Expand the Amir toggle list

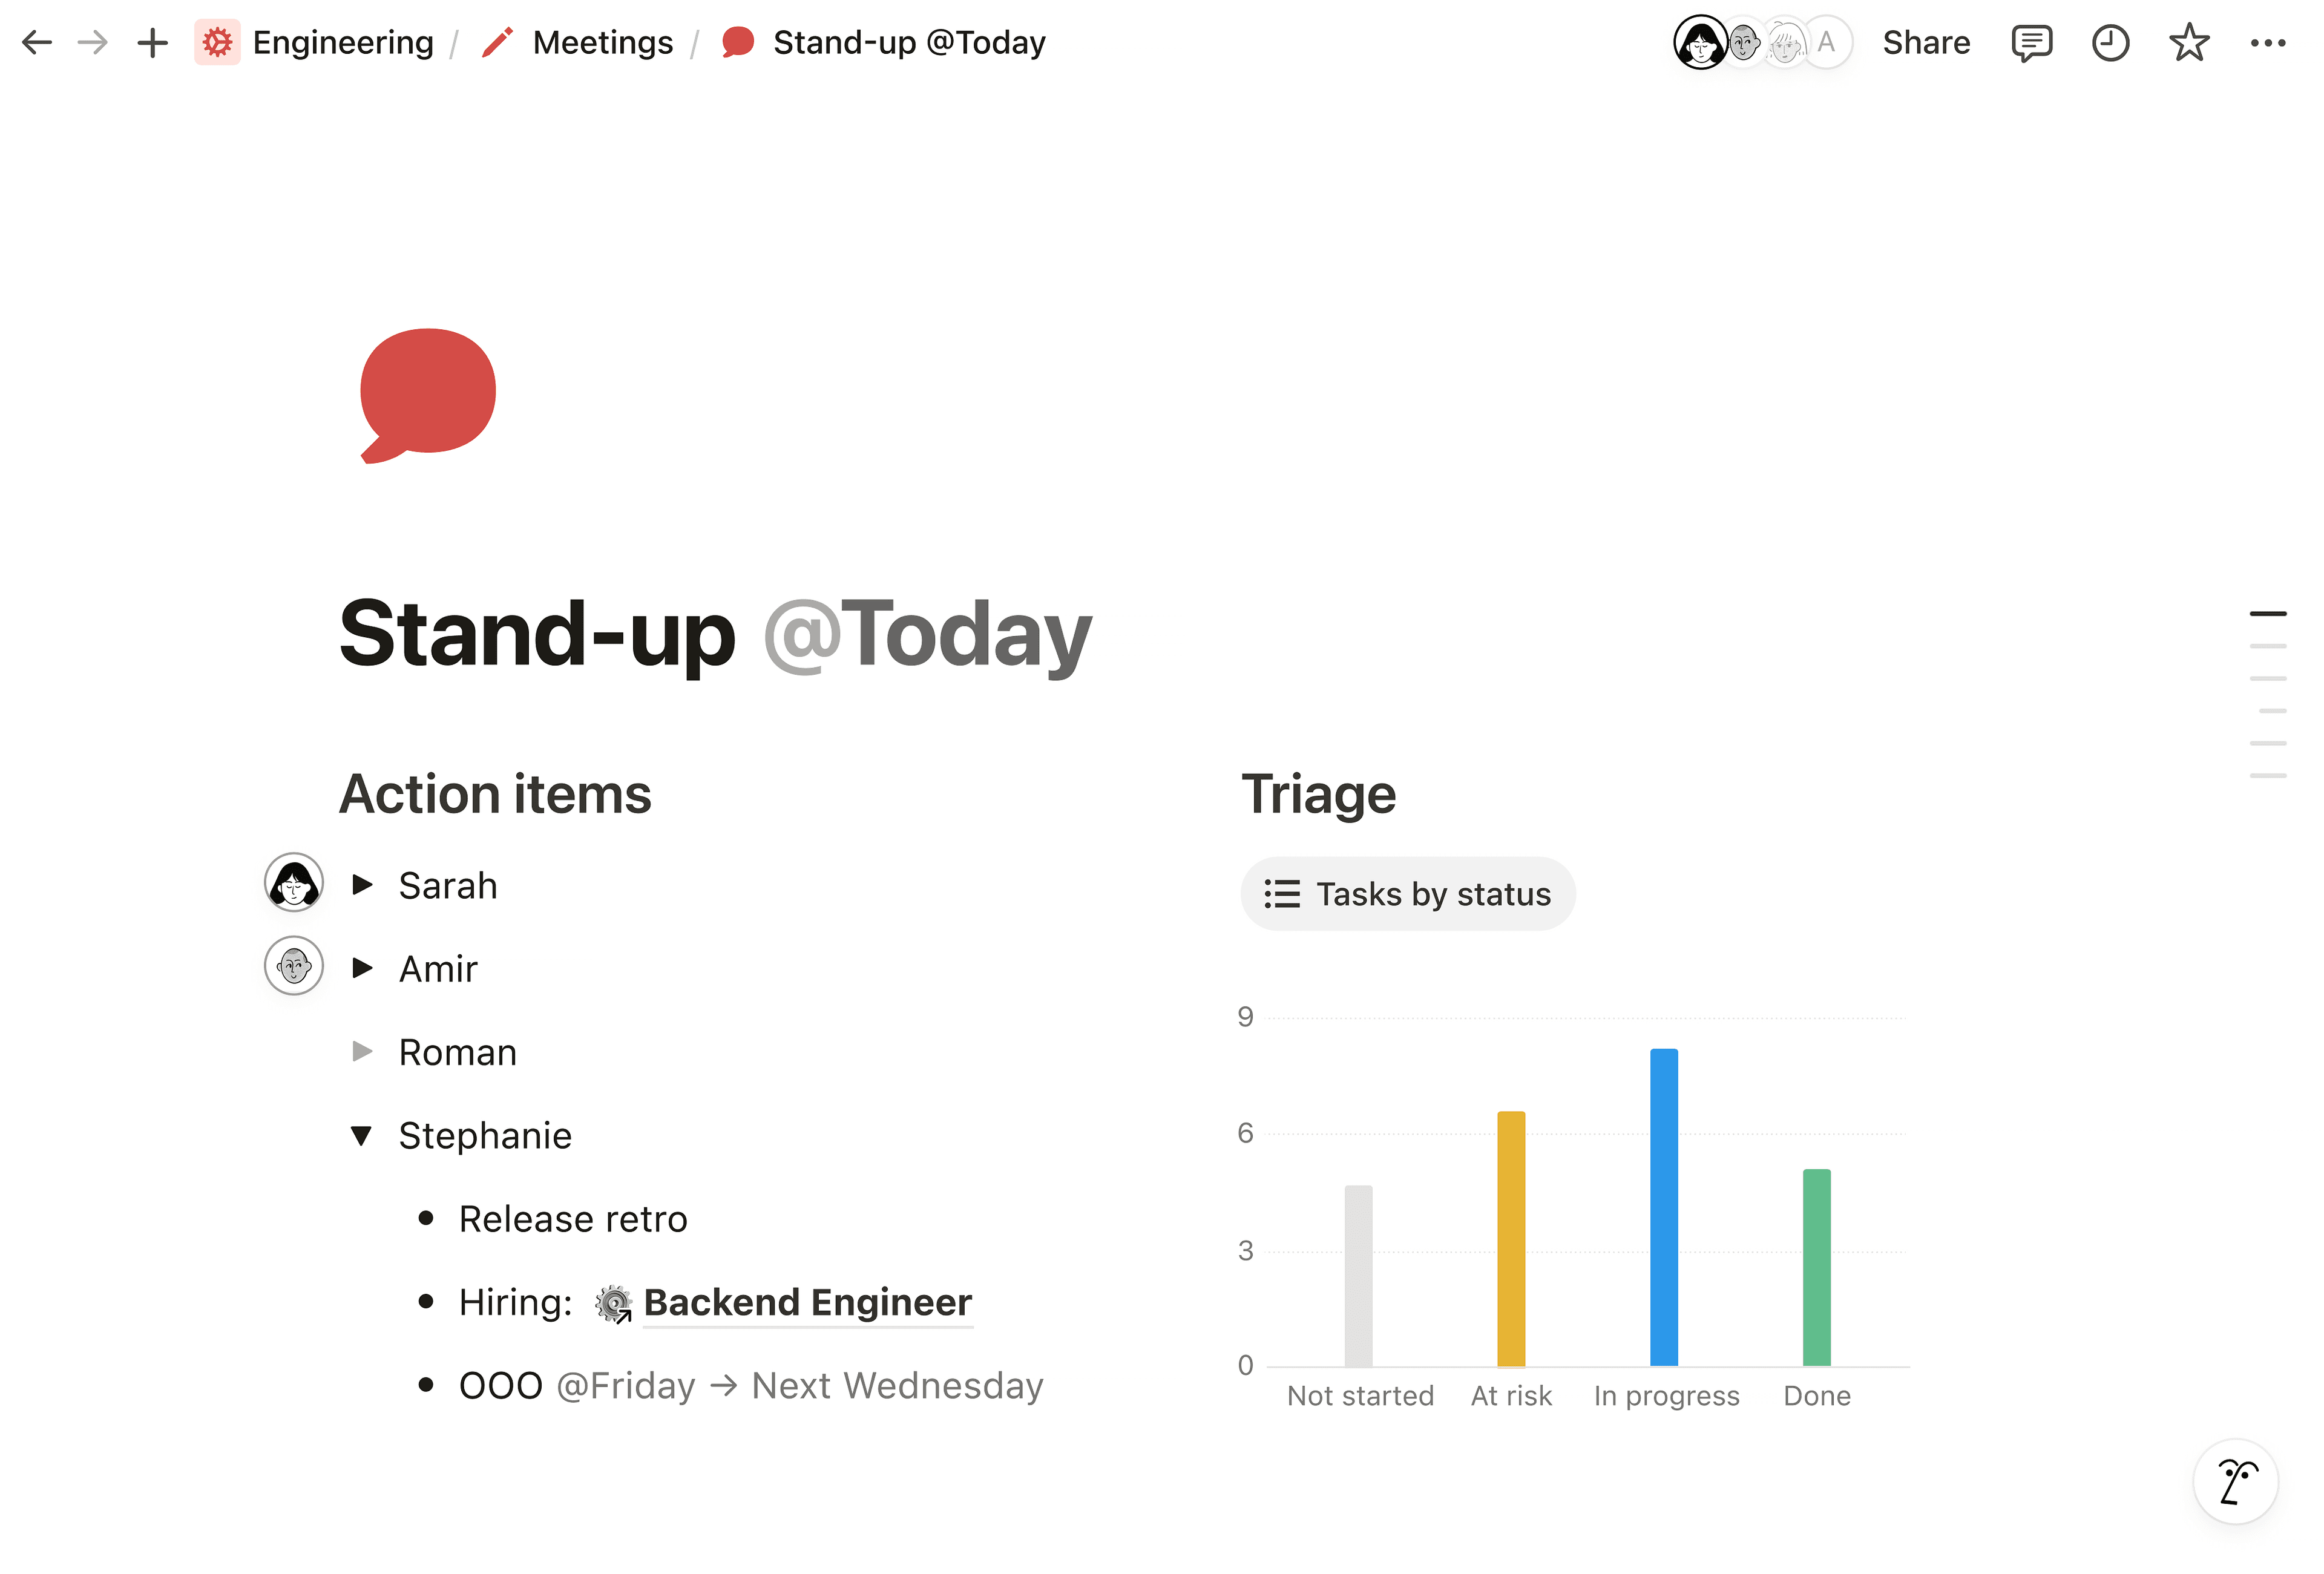363,967
